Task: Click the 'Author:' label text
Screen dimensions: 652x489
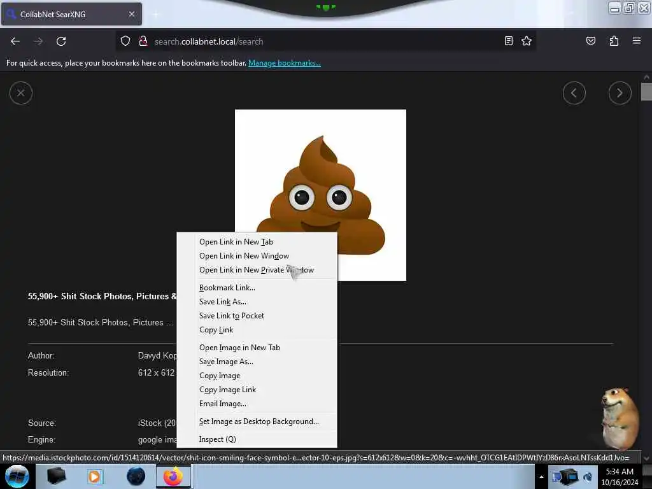Action: click(41, 355)
